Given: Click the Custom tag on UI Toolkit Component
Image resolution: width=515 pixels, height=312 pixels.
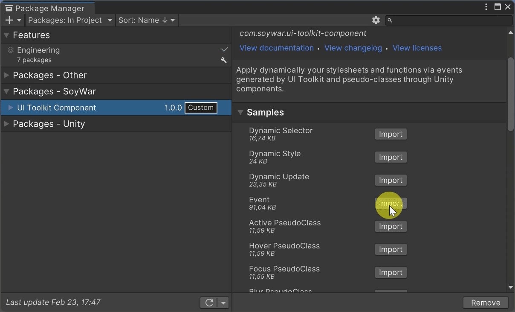Looking at the screenshot, I should point(200,108).
